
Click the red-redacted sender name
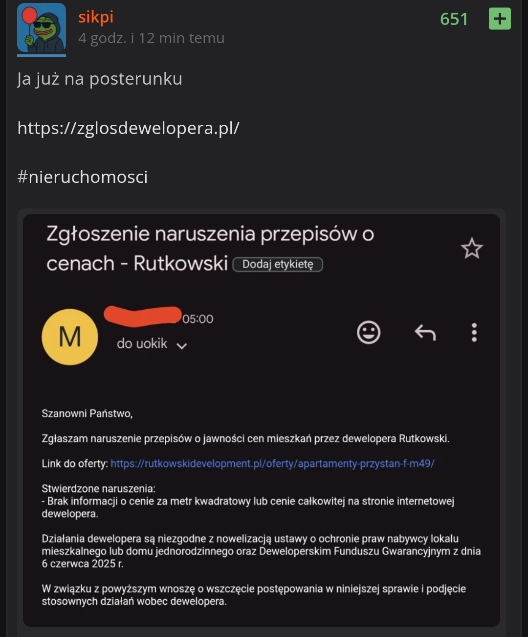[143, 315]
